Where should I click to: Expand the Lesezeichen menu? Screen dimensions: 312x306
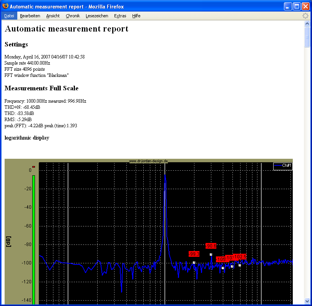(x=97, y=16)
